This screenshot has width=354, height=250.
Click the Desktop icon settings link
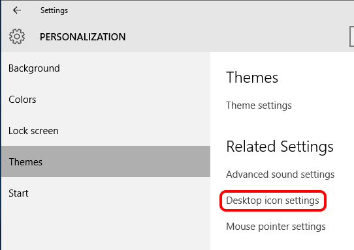272,201
